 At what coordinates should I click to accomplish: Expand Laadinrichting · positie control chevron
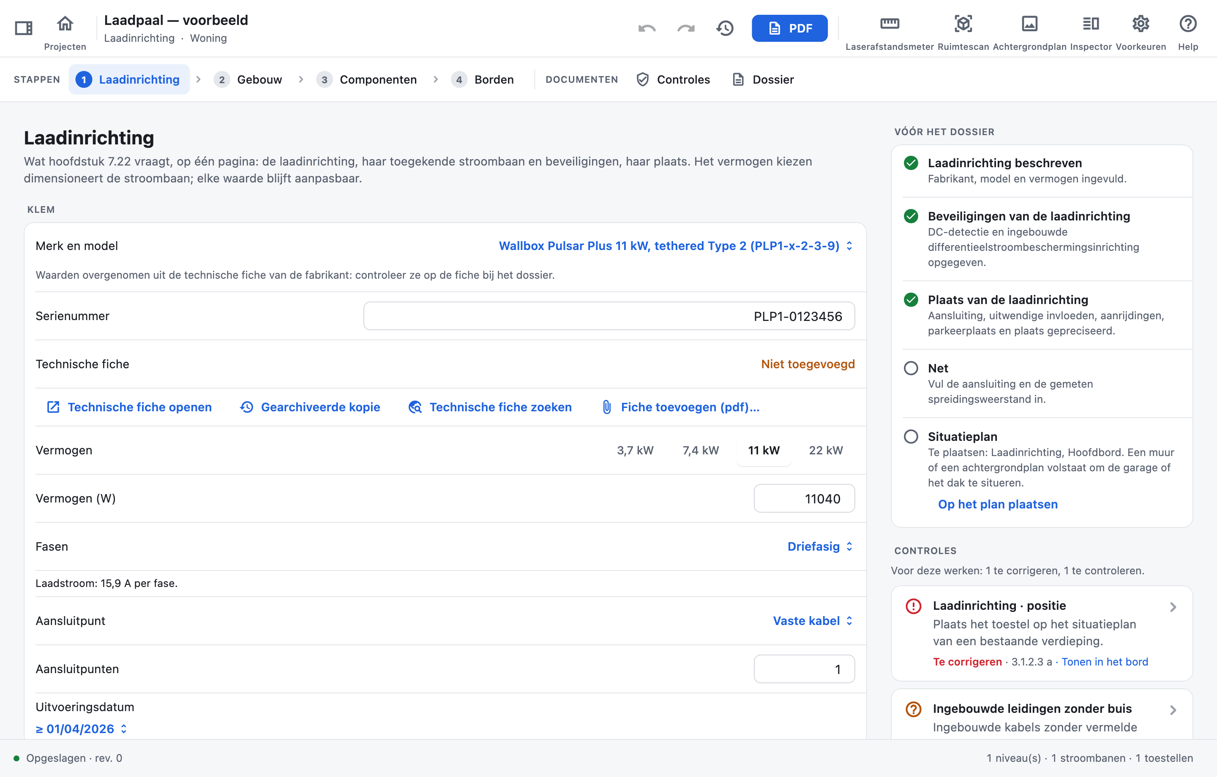coord(1173,607)
